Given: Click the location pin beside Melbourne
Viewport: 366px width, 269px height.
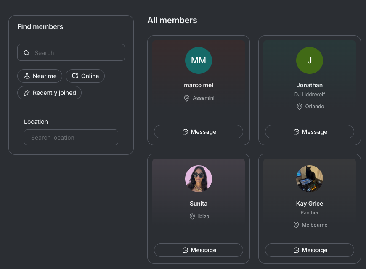Looking at the screenshot, I should (296, 225).
